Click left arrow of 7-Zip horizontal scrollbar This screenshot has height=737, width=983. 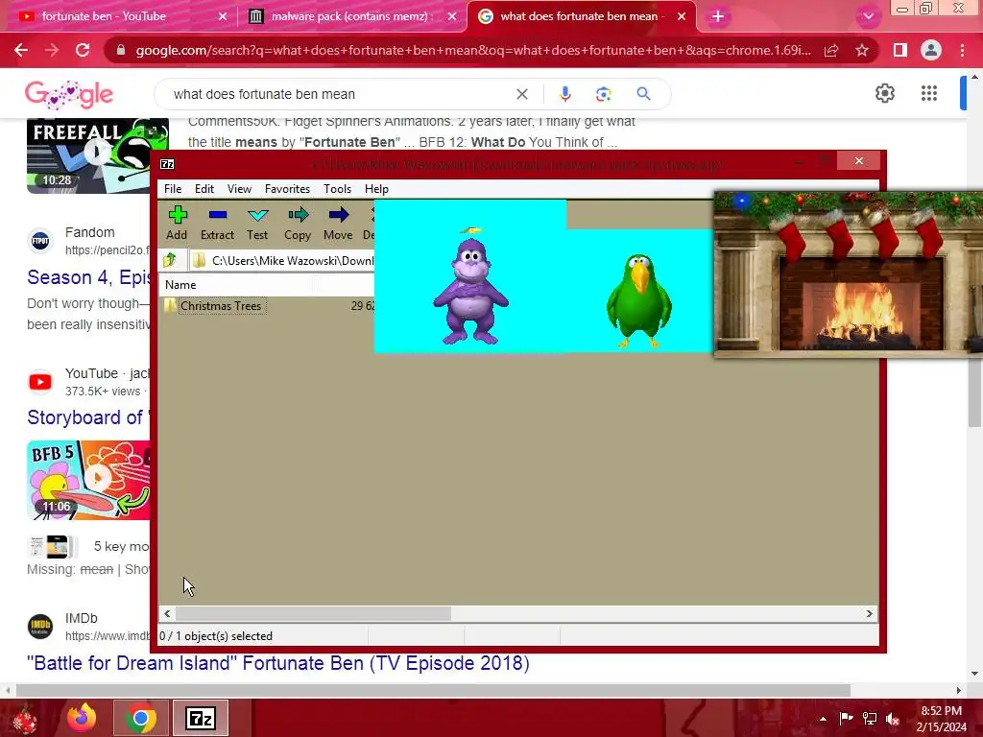pos(167,613)
